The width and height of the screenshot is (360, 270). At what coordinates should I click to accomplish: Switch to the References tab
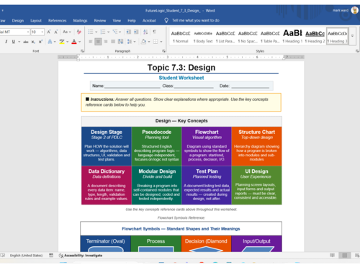click(x=57, y=21)
